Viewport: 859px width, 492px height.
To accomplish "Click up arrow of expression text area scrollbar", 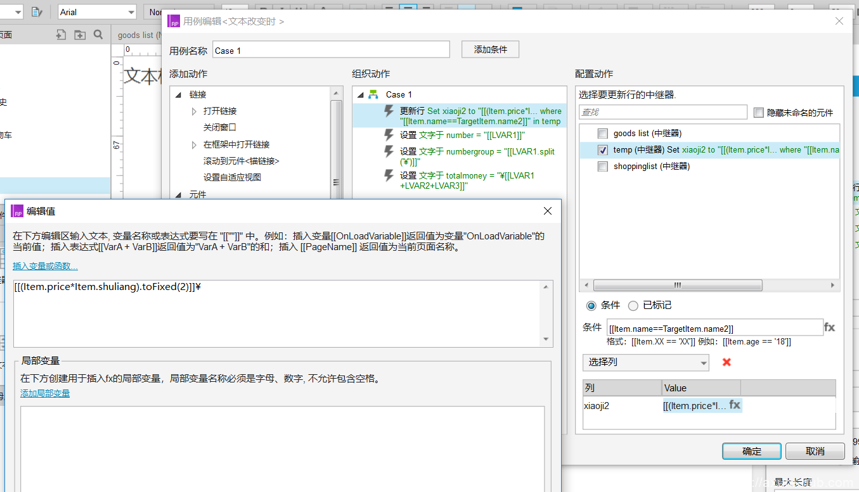I will point(546,287).
